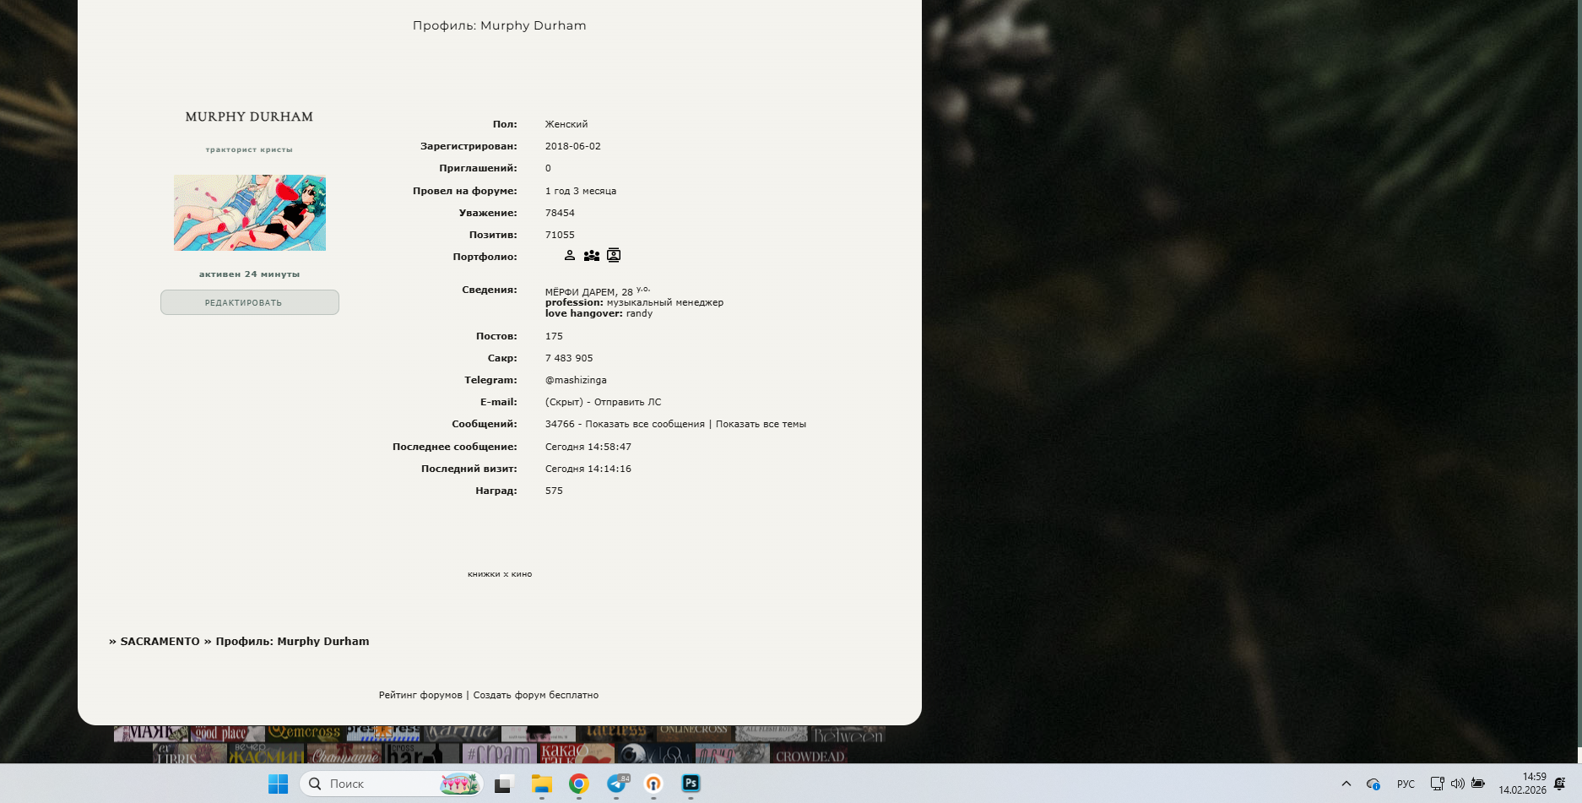
Task: Open Показать все сообщения link
Action: point(645,424)
